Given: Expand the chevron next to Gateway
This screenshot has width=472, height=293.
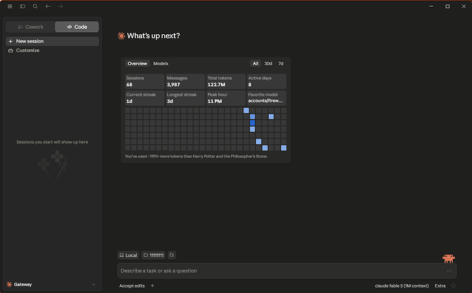Looking at the screenshot, I should click(94, 285).
